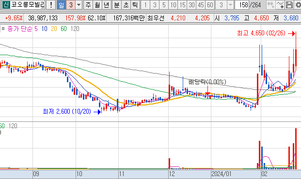The width and height of the screenshot is (301, 179).
Task: Open the grayed interval dropdown arrow
Action: (230, 5)
